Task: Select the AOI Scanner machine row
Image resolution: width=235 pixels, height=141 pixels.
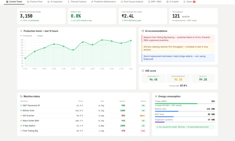Action: 83,115
